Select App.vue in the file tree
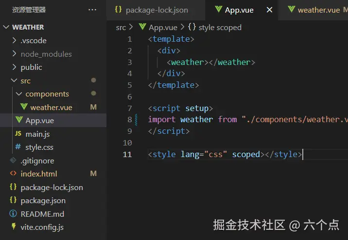Viewport: 348px width, 240px height. (x=40, y=120)
